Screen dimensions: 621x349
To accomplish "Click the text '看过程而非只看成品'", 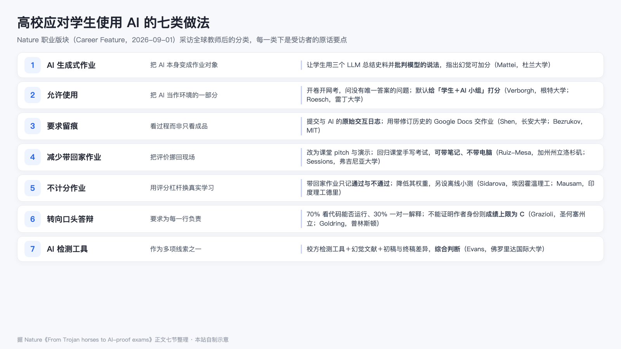I will (179, 126).
